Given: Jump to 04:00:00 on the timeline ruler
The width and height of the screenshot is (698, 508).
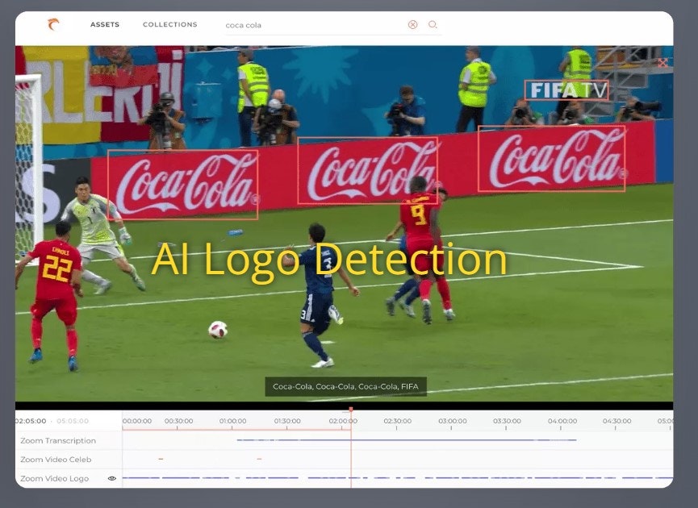Looking at the screenshot, I should [562, 421].
